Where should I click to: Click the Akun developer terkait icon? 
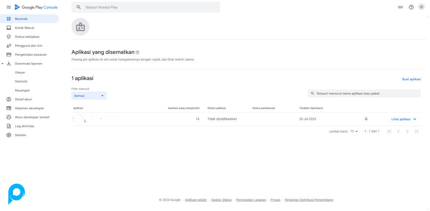(9, 117)
